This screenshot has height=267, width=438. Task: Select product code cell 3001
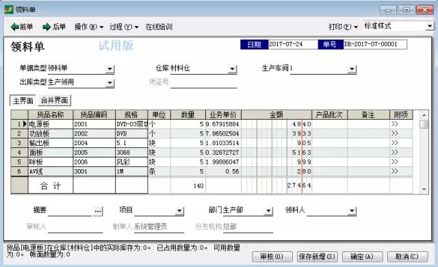(x=94, y=171)
